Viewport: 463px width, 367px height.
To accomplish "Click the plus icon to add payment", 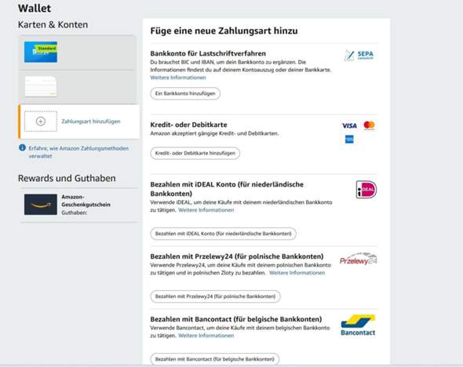I will [41, 122].
